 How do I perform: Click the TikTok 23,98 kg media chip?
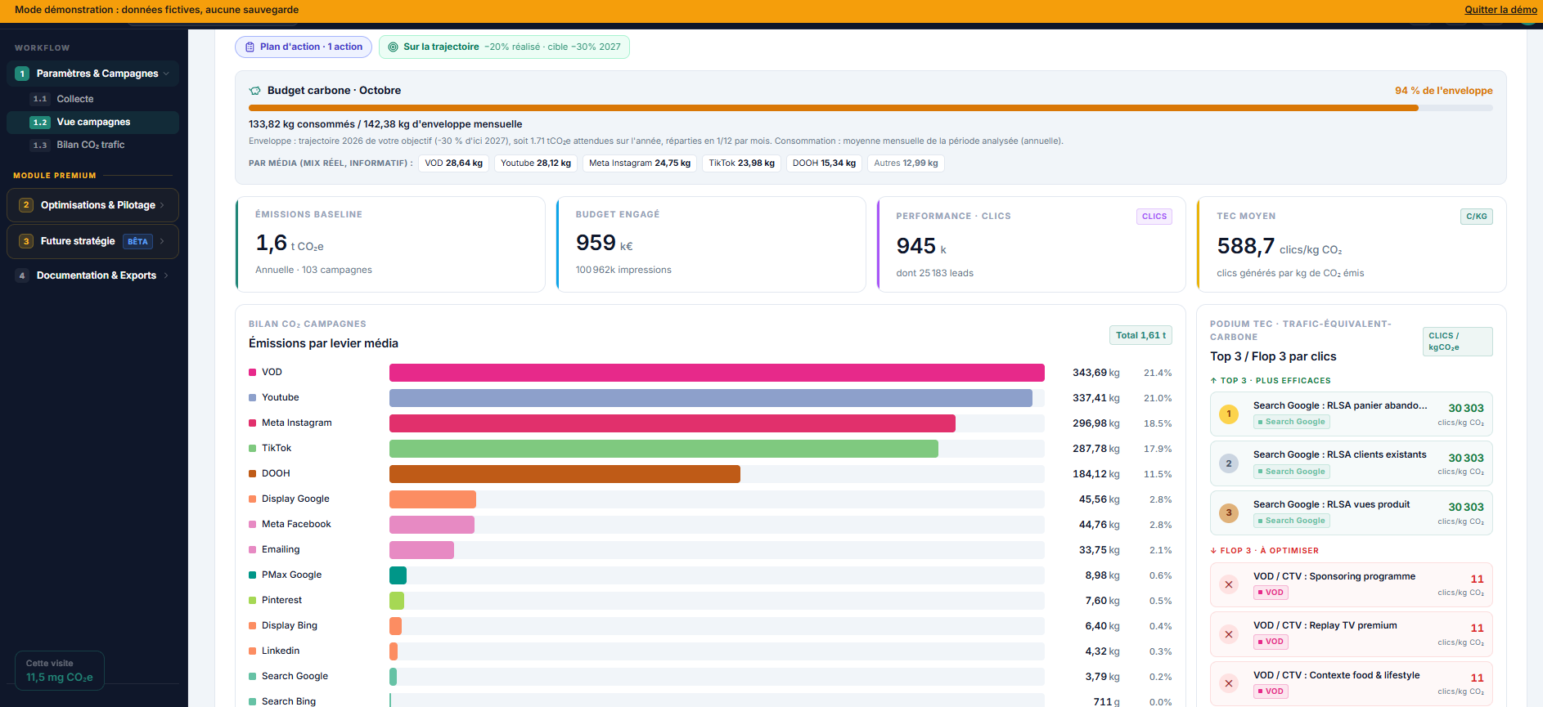[x=741, y=163]
